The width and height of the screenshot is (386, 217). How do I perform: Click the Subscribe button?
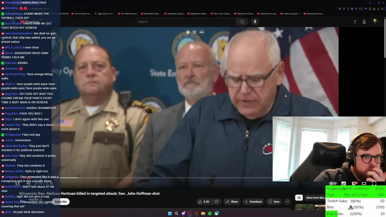[x=61, y=202]
